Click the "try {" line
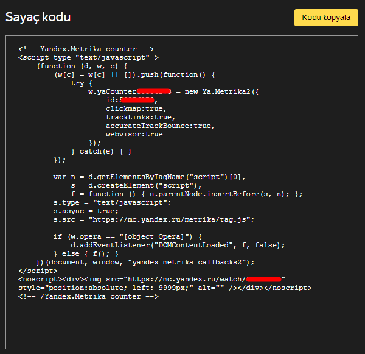 pos(82,83)
